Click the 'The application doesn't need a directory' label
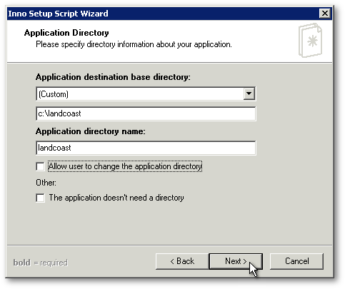This screenshot has height=289, width=345. pyautogui.click(x=116, y=198)
